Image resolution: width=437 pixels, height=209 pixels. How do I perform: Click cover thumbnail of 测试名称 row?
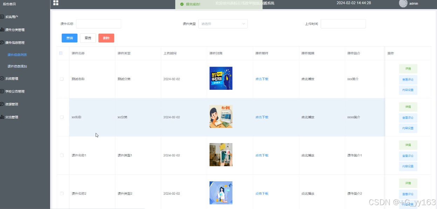[221, 78]
